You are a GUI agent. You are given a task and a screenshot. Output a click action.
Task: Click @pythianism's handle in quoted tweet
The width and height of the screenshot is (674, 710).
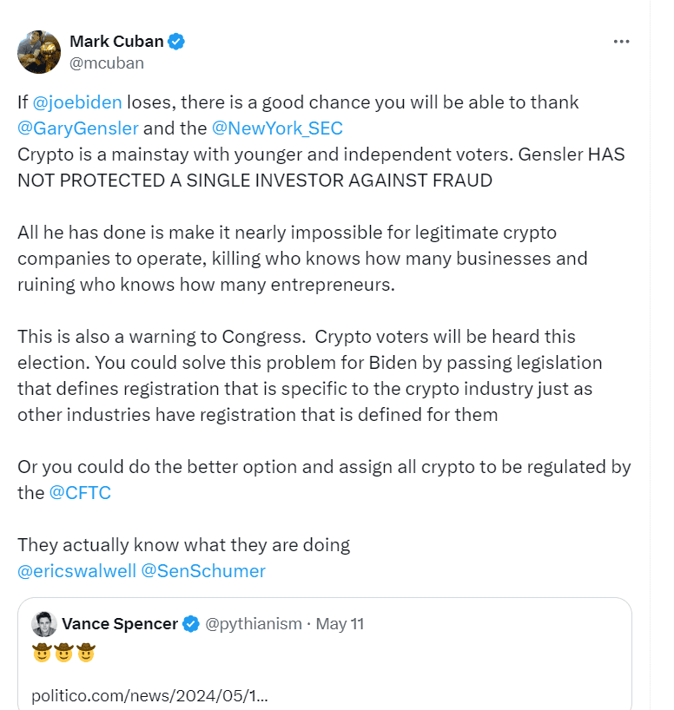[x=251, y=622]
